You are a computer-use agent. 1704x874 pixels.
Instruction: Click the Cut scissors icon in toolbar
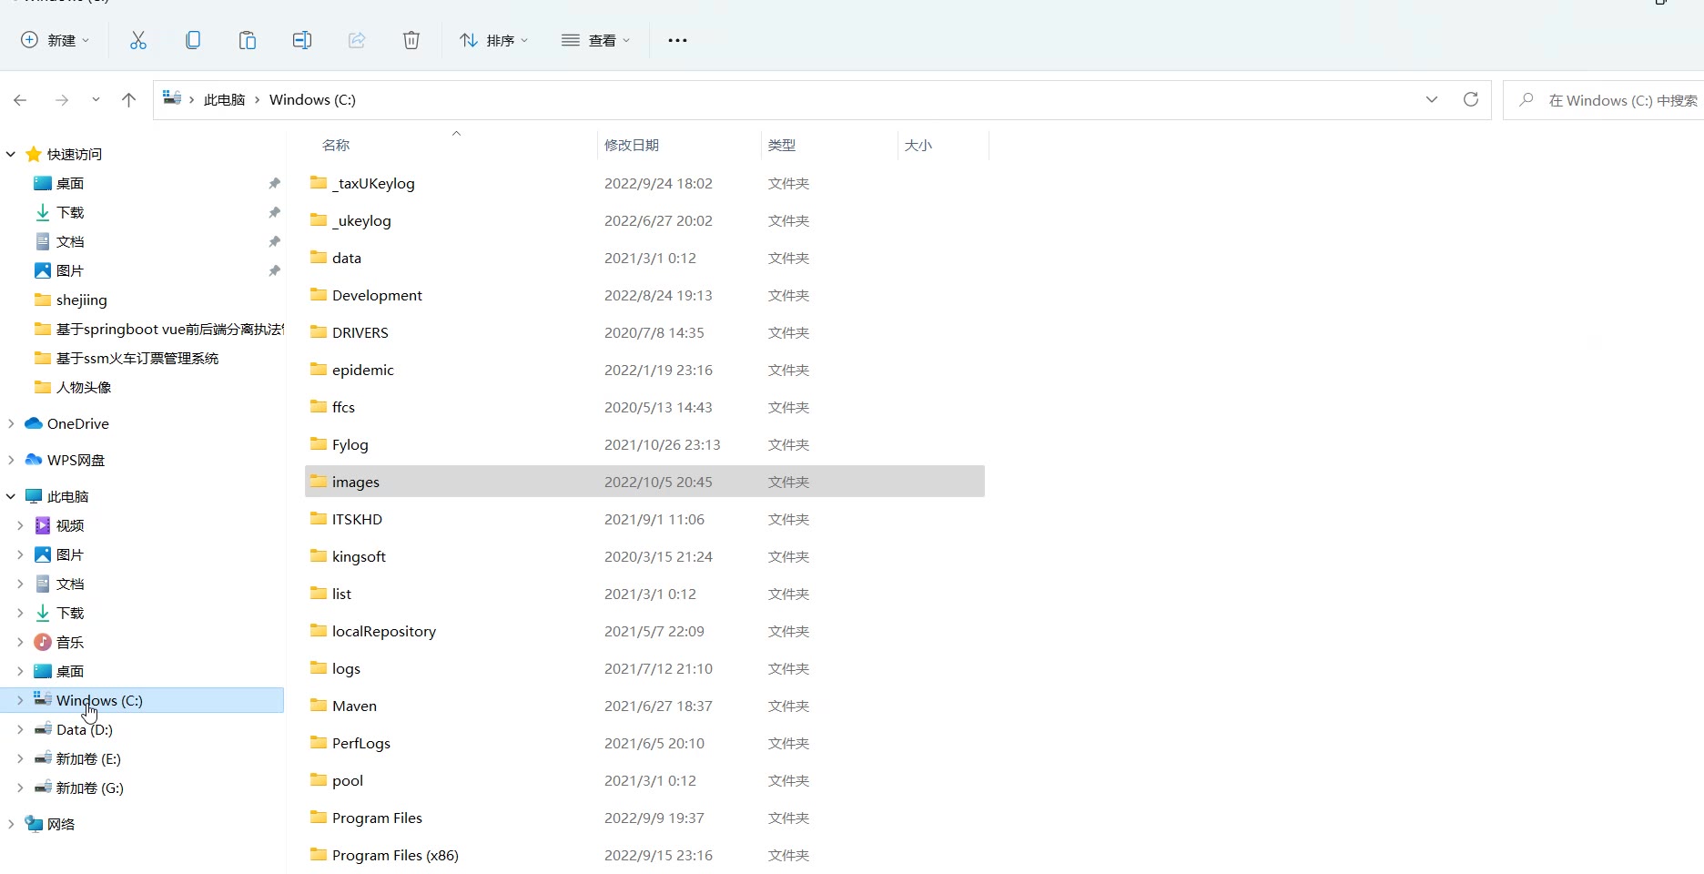138,40
